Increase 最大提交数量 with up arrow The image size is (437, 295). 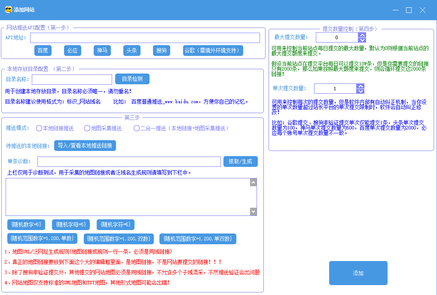click(x=362, y=35)
